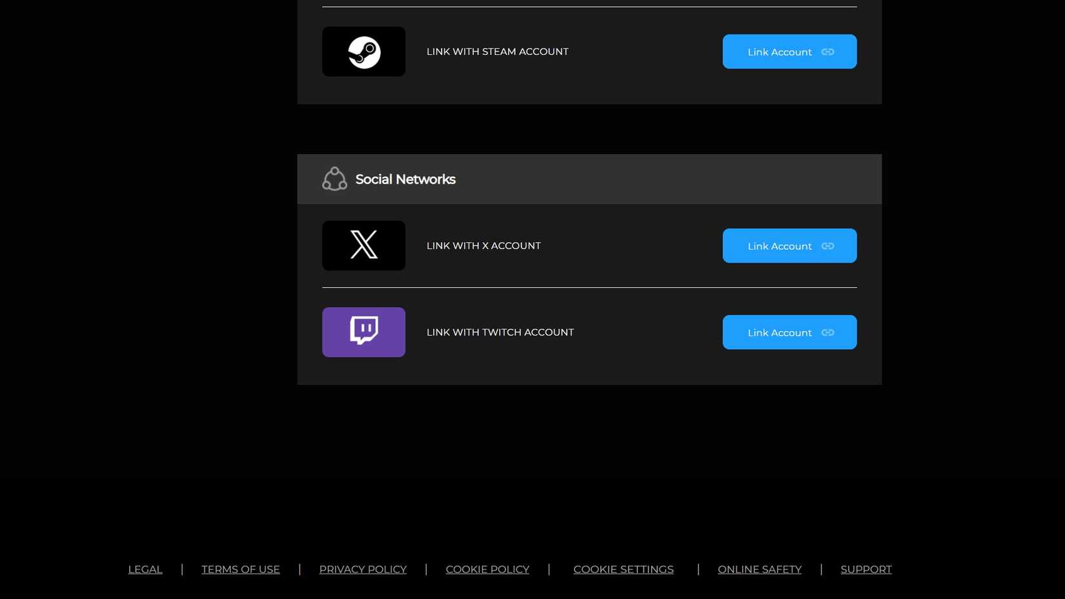Image resolution: width=1065 pixels, height=599 pixels.
Task: Open the ONLINE SAFETY page
Action: (759, 569)
